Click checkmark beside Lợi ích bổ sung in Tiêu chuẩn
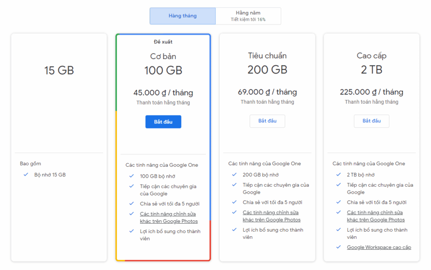The image size is (431, 270). pos(234,230)
